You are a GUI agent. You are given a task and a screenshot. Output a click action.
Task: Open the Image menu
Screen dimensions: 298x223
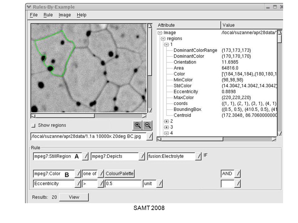pos(65,15)
